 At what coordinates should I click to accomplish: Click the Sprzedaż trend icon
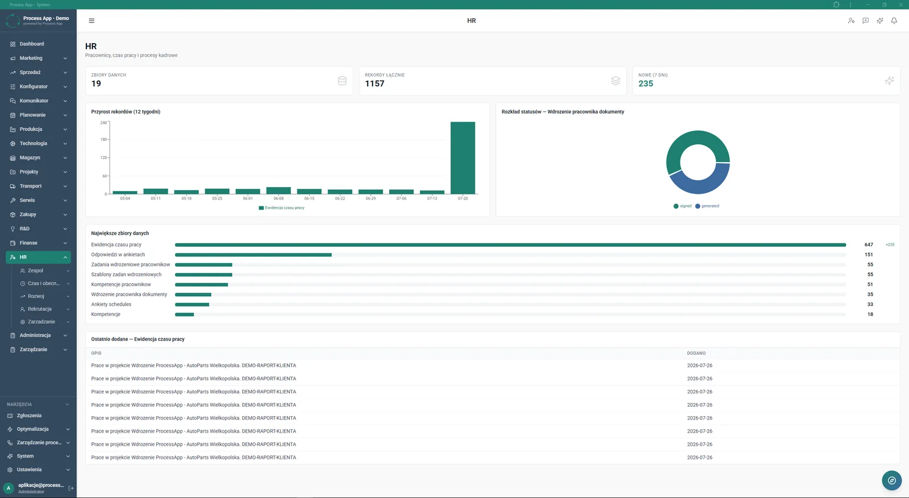pyautogui.click(x=13, y=72)
